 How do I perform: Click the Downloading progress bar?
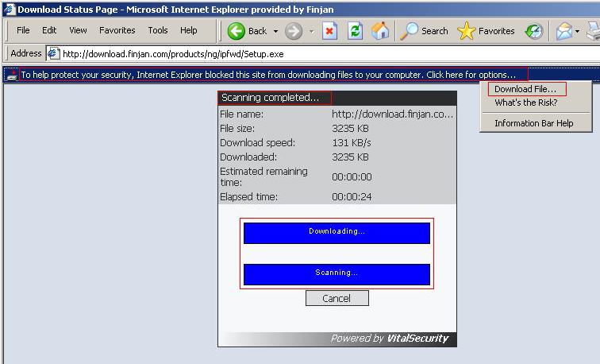click(x=337, y=232)
